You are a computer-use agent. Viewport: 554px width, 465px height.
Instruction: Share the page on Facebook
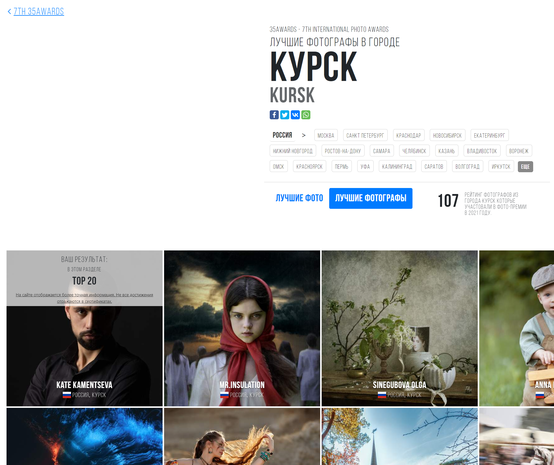pyautogui.click(x=274, y=115)
